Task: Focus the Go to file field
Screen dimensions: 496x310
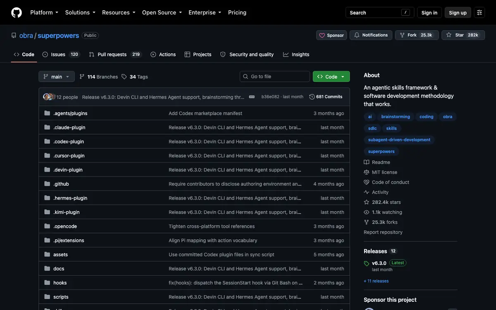Action: 275,76
